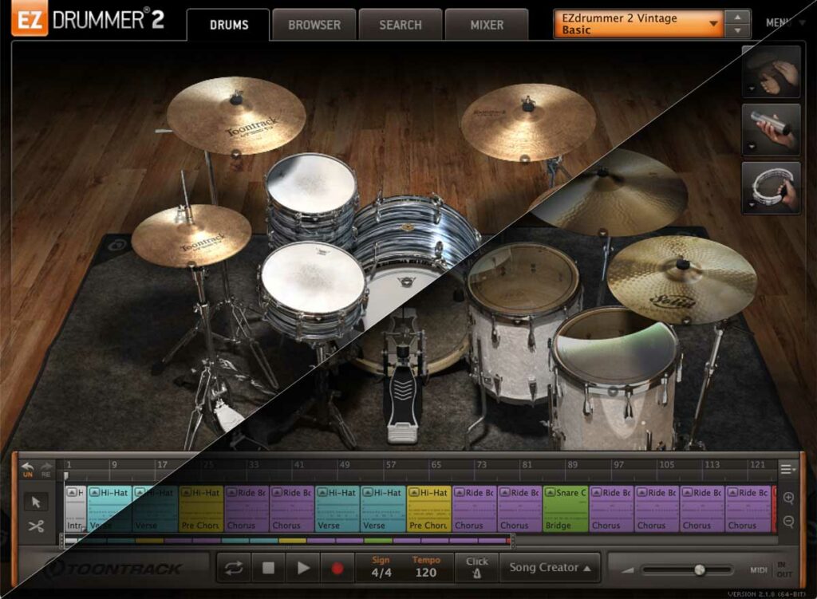Screen dimensions: 817x599
Task: Click the song overview scrollbar strip
Action: 286,541
